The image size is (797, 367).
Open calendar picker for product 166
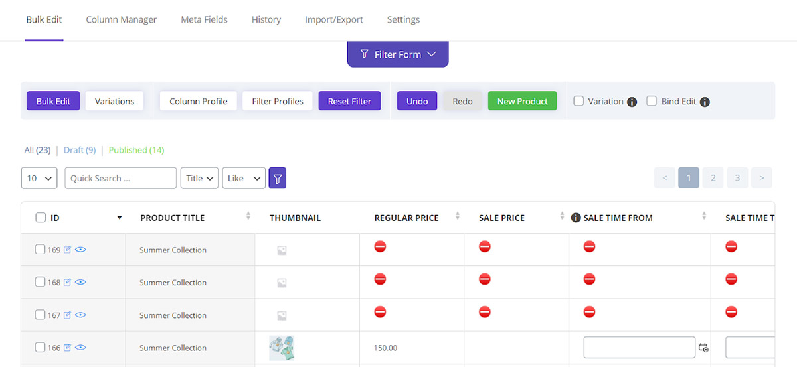(x=703, y=348)
